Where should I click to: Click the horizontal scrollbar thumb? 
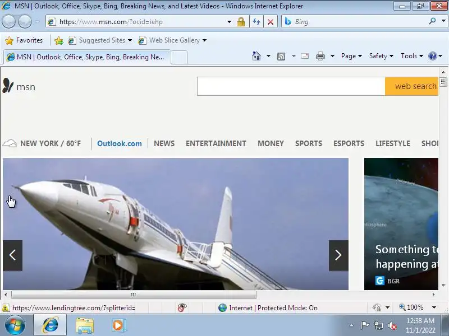click(x=134, y=295)
